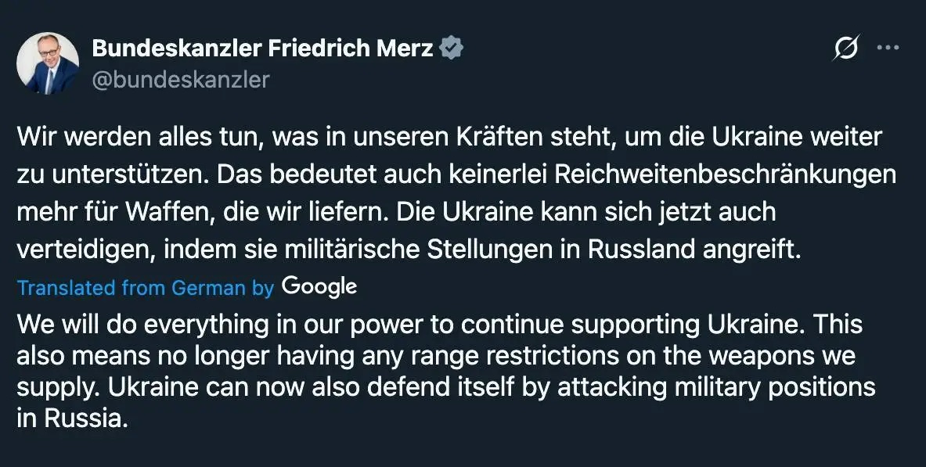
Task: Open the Bundeskanzler Friedrich Merz display name
Action: pyautogui.click(x=262, y=48)
